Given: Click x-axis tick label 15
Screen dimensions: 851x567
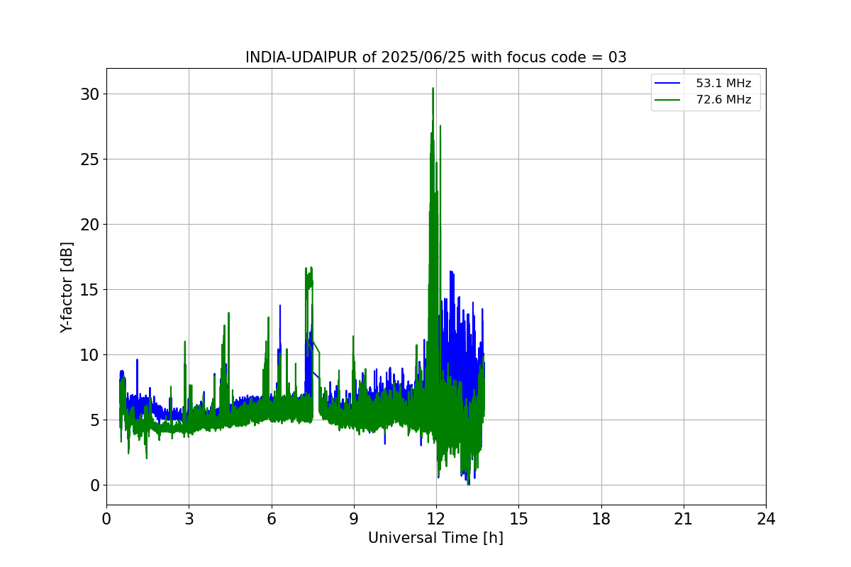Looking at the screenshot, I should coord(518,519).
